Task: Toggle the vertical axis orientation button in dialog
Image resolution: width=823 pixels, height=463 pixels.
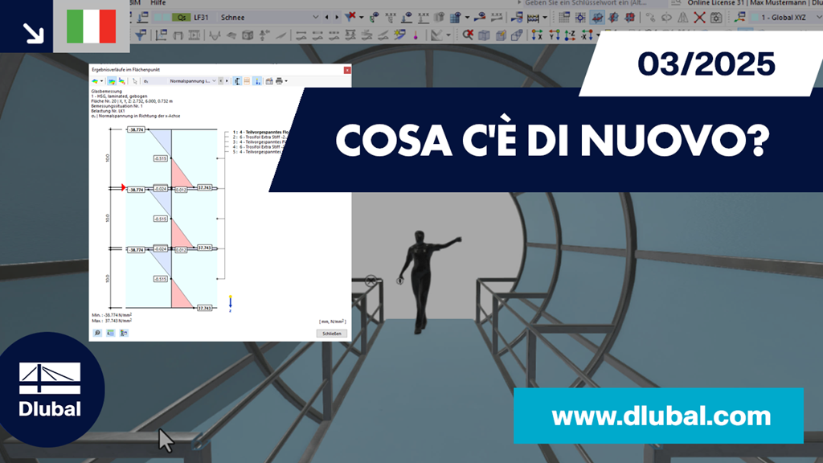Action: click(257, 80)
